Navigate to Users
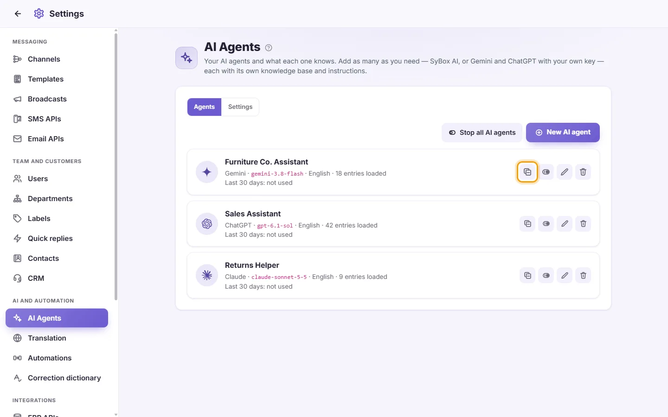This screenshot has height=417, width=668. point(57,179)
